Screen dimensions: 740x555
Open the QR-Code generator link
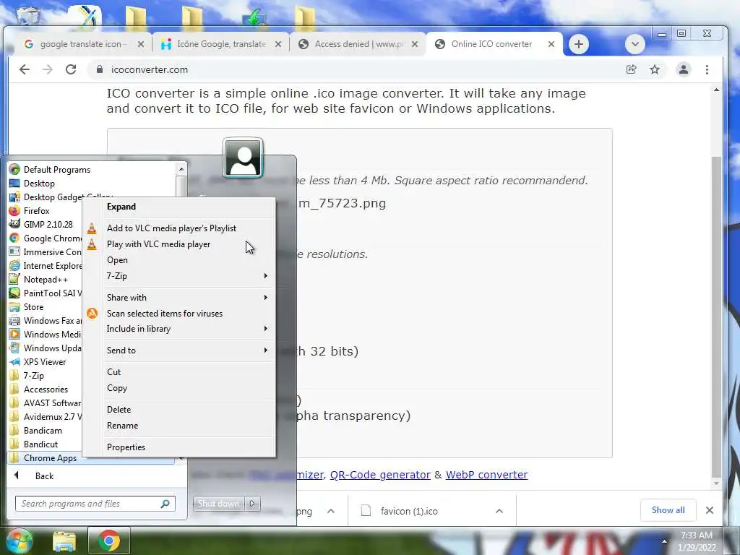click(x=380, y=475)
